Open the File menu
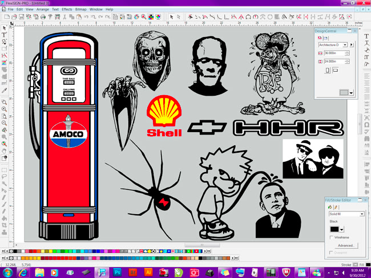Image resolution: width=371 pixels, height=278 pixels. click(11, 10)
